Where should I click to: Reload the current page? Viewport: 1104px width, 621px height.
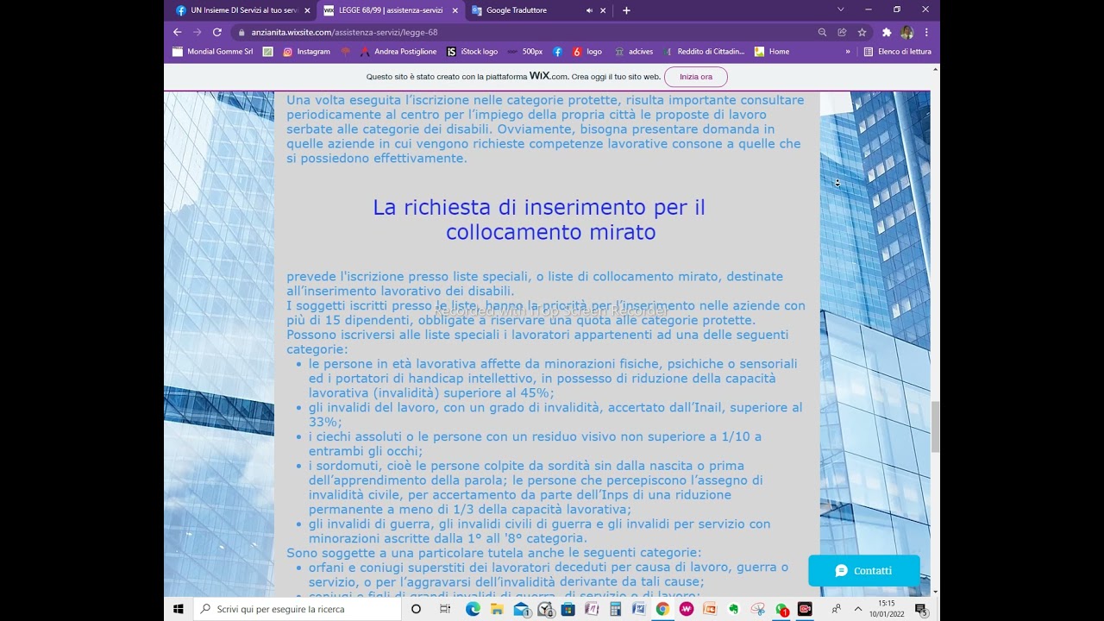(x=216, y=32)
